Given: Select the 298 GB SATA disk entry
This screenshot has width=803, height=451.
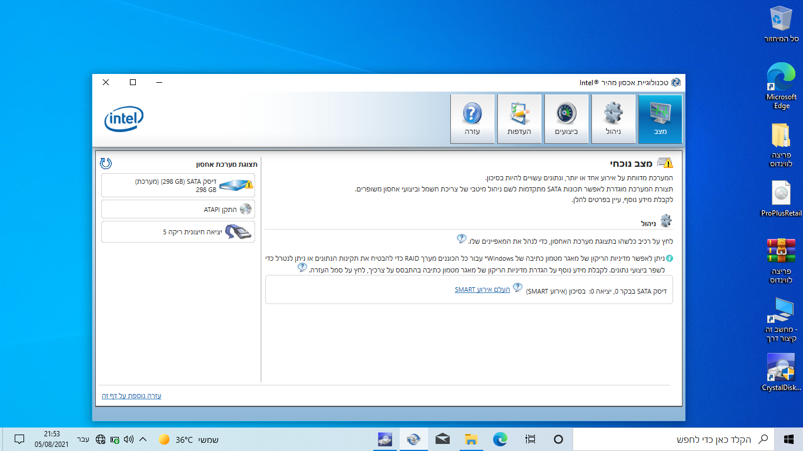Looking at the screenshot, I should click(x=178, y=185).
